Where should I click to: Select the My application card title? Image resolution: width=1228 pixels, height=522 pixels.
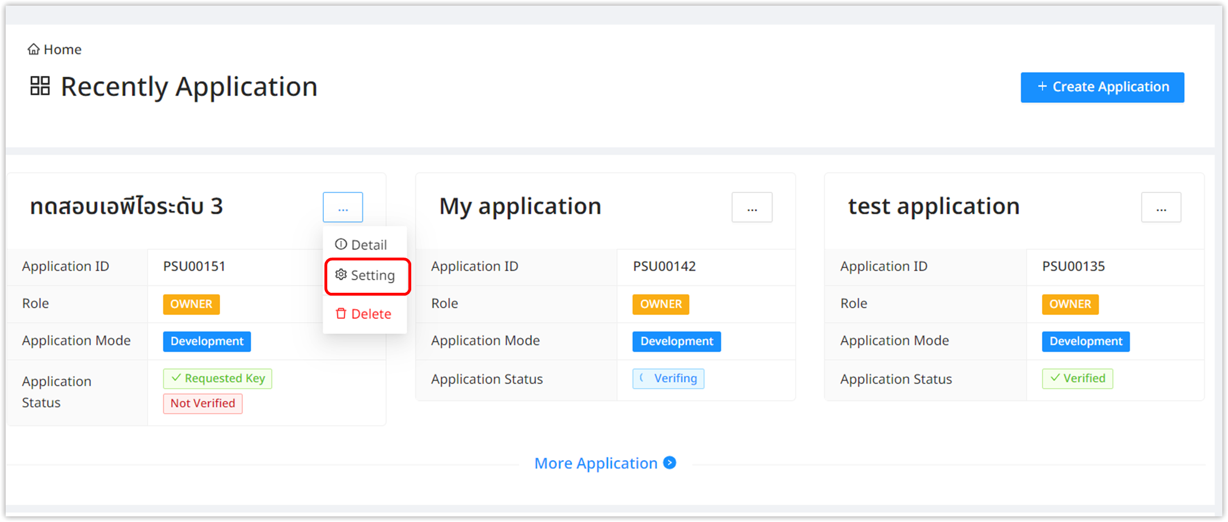tap(520, 206)
